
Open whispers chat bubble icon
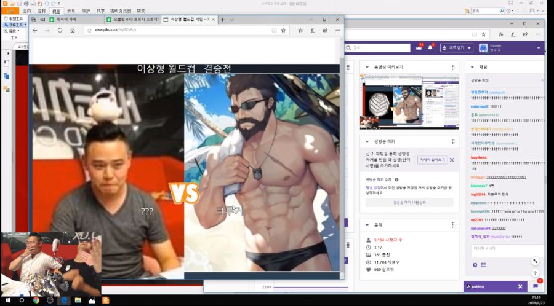click(x=536, y=286)
